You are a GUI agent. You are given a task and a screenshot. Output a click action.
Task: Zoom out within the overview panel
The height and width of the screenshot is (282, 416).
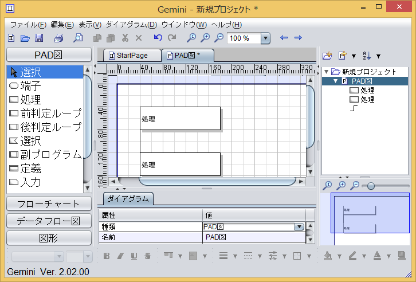355,186
